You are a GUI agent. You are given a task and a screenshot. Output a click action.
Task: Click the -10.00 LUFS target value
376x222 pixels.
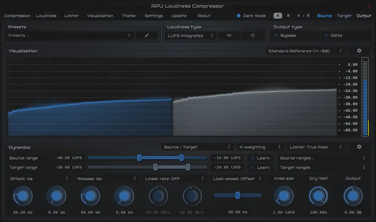(x=227, y=167)
